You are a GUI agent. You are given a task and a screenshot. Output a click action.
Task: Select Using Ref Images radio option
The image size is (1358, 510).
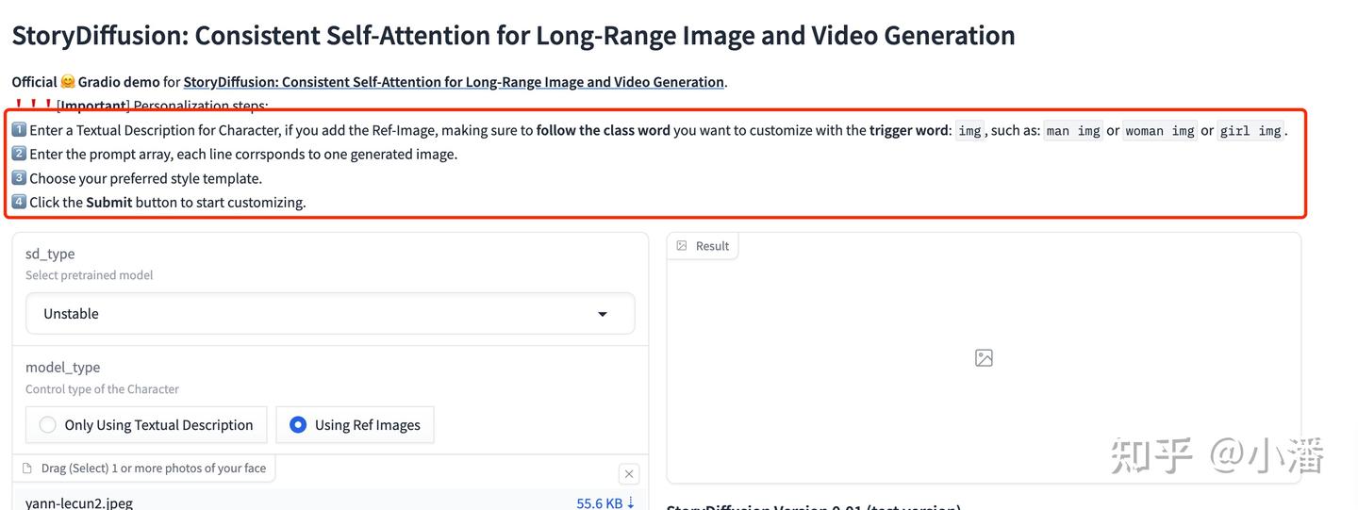(355, 425)
